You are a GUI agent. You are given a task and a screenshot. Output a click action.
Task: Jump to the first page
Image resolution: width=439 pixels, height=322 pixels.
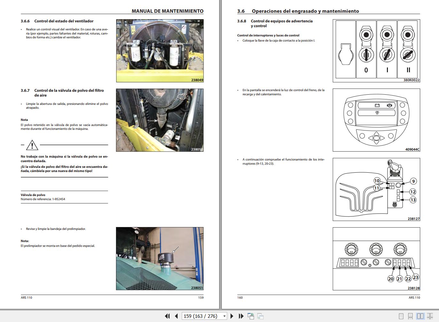(x=167, y=316)
